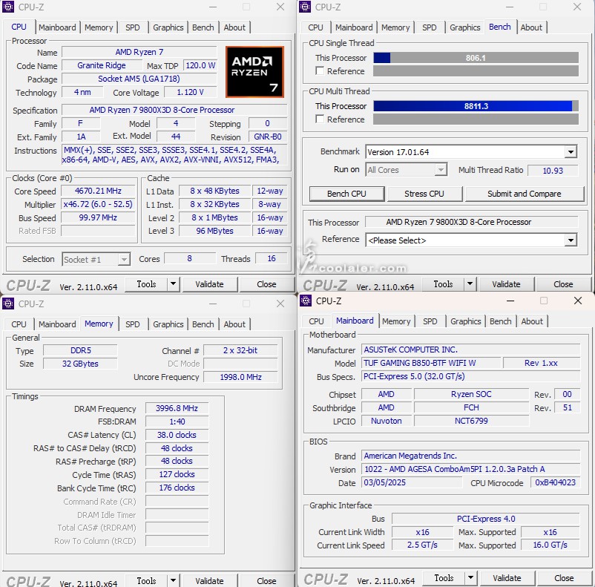
Task: Click Validate in the CPU window
Action: tap(209, 284)
